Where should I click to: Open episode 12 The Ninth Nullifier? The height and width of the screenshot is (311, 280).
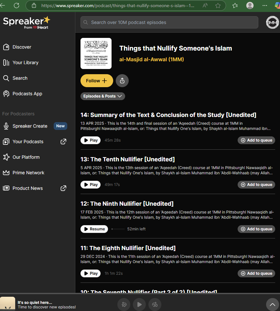(127, 204)
